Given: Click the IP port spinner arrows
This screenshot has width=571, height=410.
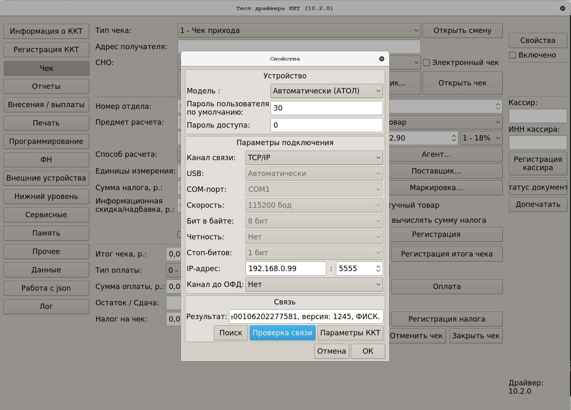Looking at the screenshot, I should pos(378,269).
